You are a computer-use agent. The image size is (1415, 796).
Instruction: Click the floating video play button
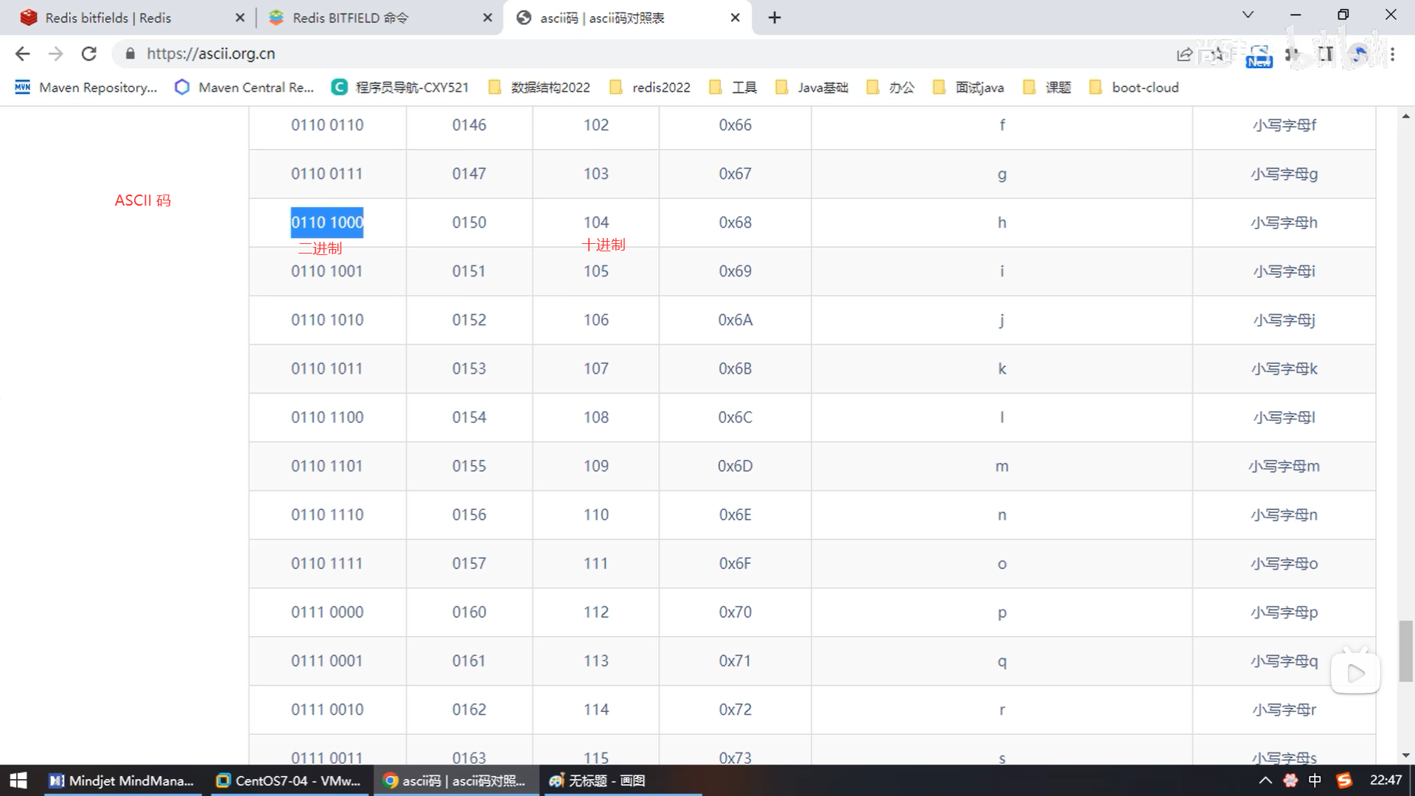[x=1355, y=673]
